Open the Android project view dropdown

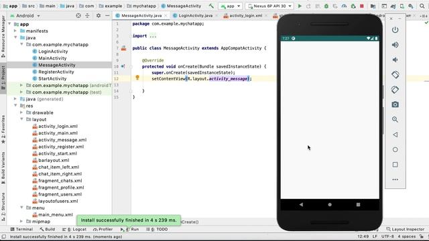(x=25, y=15)
